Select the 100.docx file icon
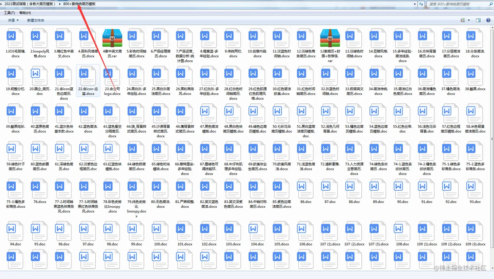The width and height of the screenshot is (494, 279). (x=160, y=231)
